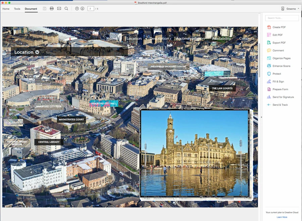Click the page number field
The width and height of the screenshot is (302, 221).
coord(91,8)
